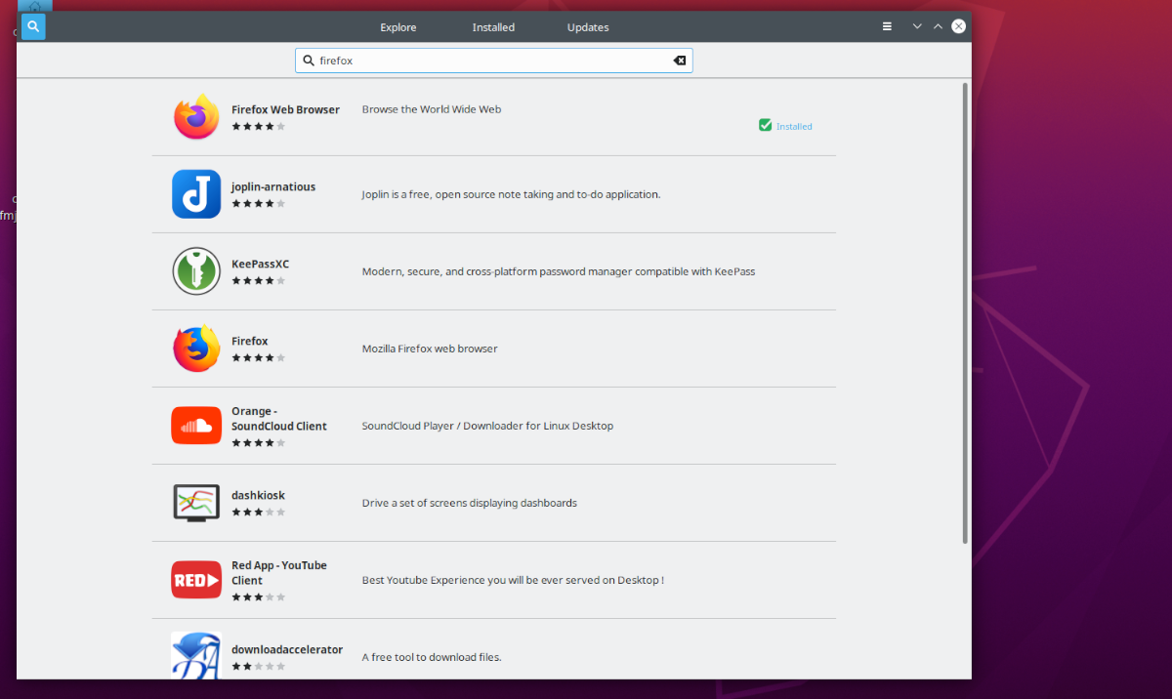Open the hamburger menu
Image resolution: width=1172 pixels, height=699 pixels.
tap(887, 26)
